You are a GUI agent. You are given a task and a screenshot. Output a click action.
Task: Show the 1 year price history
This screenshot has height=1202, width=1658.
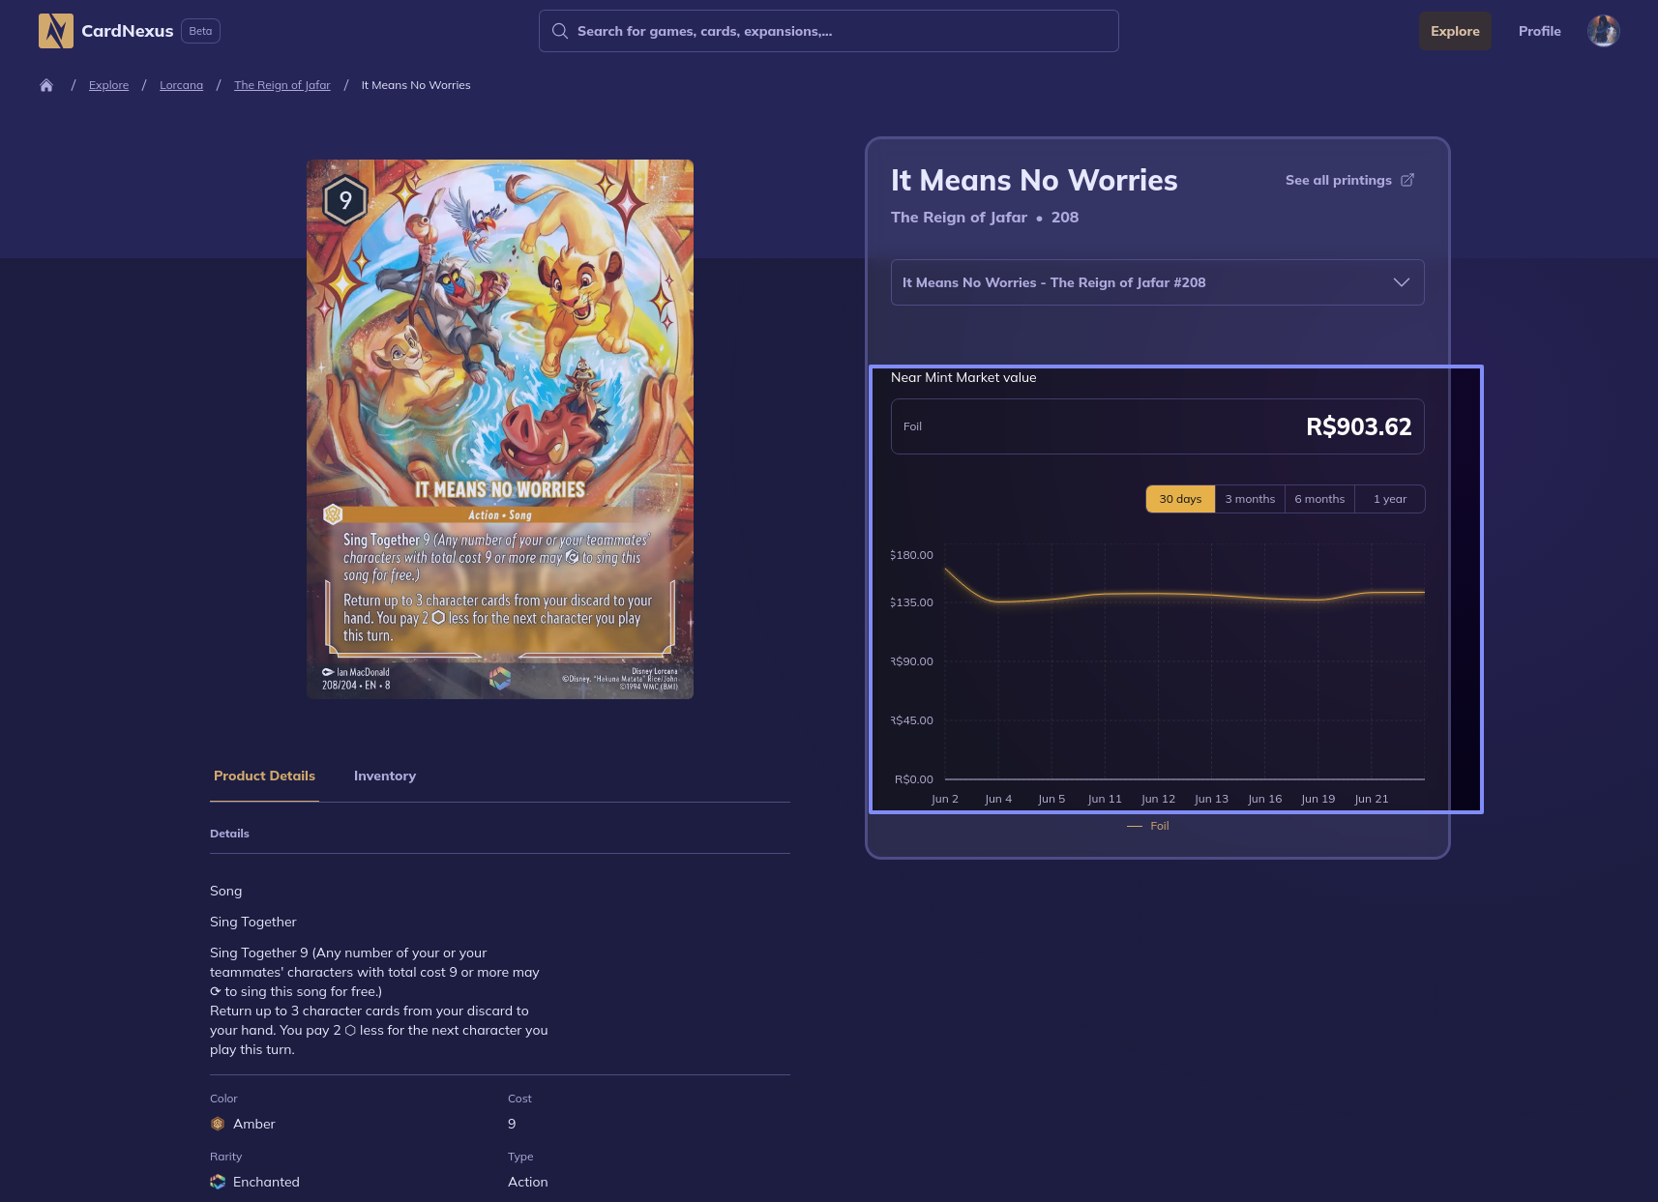[x=1389, y=499]
